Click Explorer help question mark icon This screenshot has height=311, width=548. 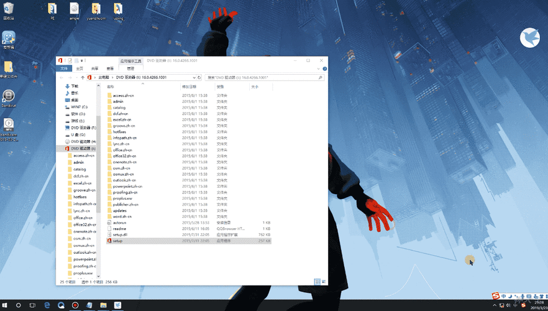coord(324,68)
